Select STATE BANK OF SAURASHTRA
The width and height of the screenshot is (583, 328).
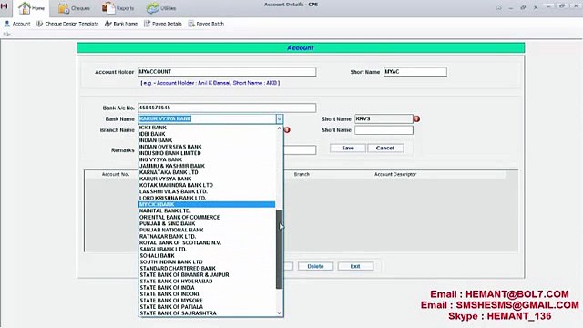(207, 313)
